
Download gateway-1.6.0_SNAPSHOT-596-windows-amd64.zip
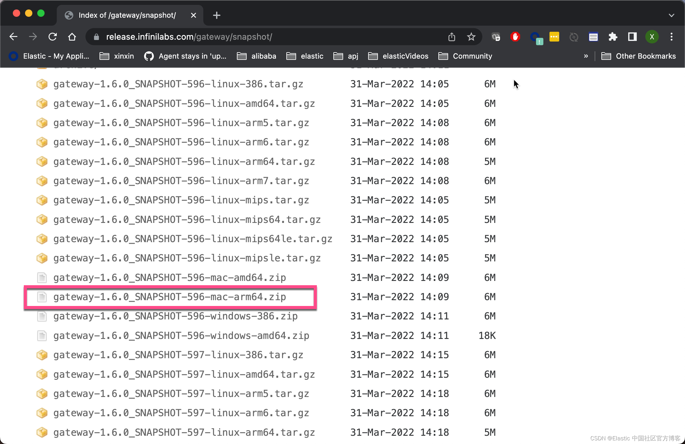[181, 336]
